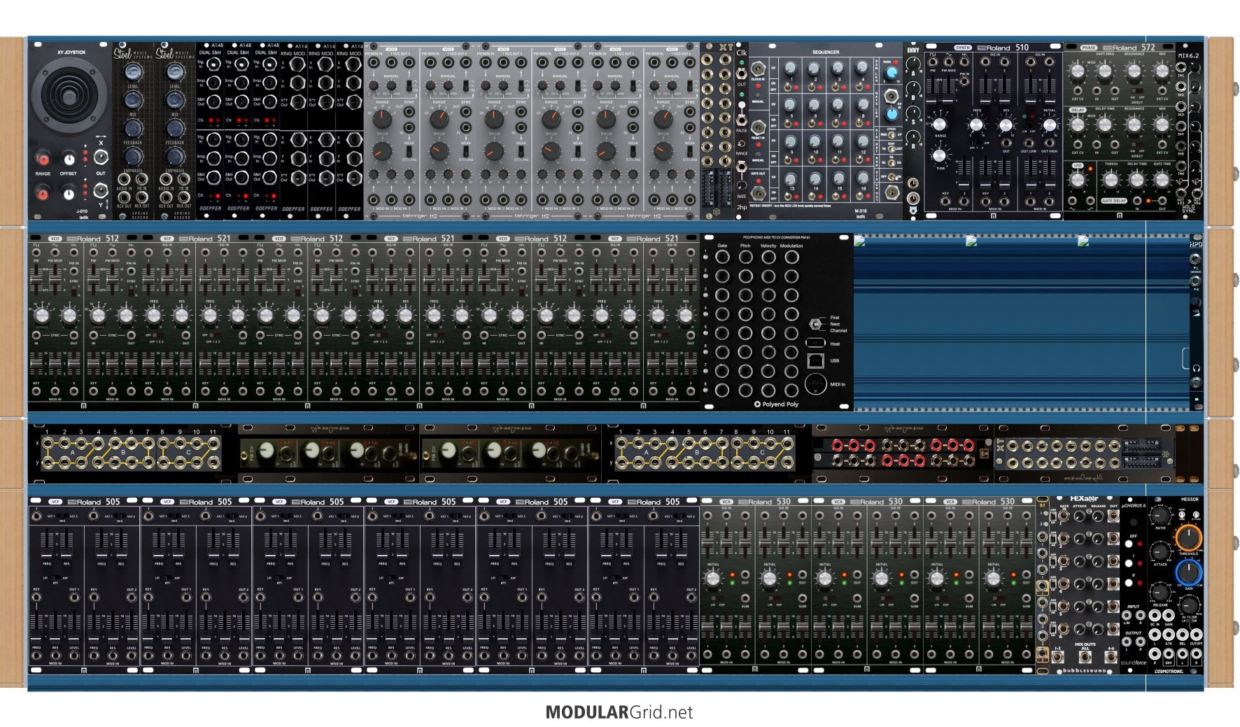Click the S knob on ENVY module
The height and width of the screenshot is (727, 1240).
pyautogui.click(x=913, y=112)
